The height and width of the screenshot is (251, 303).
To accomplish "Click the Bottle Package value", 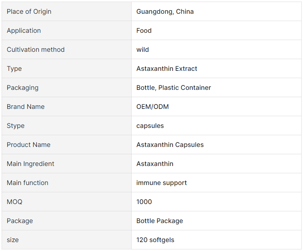I will pos(160,221).
